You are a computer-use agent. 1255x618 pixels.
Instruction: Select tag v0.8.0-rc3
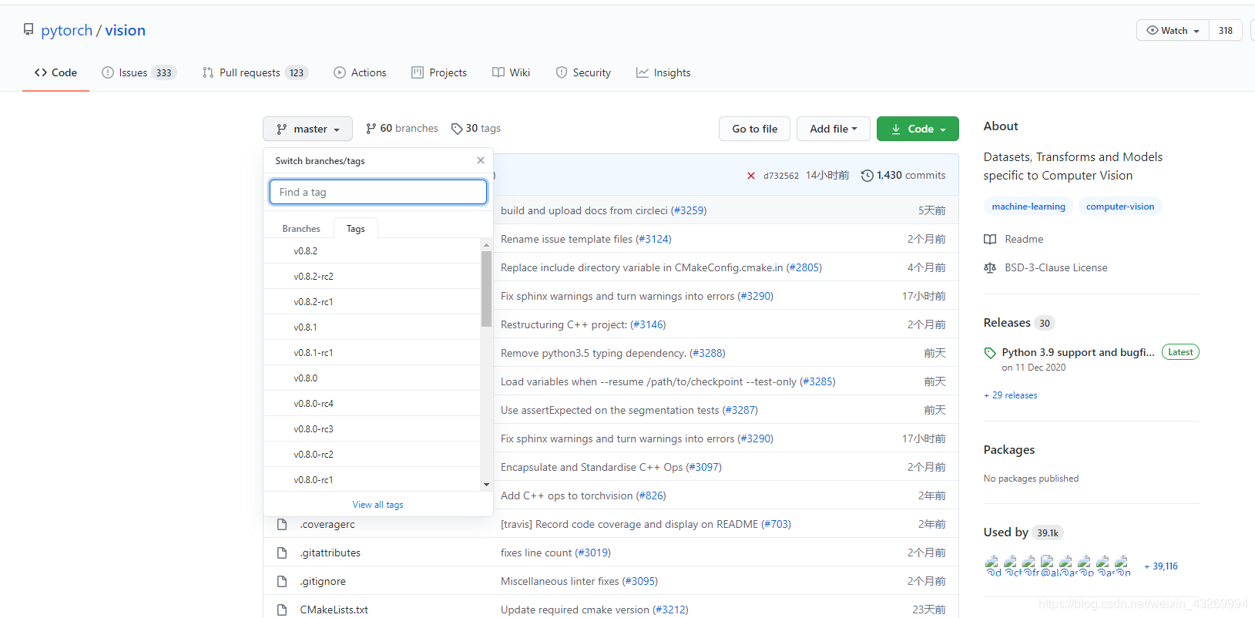click(372, 429)
